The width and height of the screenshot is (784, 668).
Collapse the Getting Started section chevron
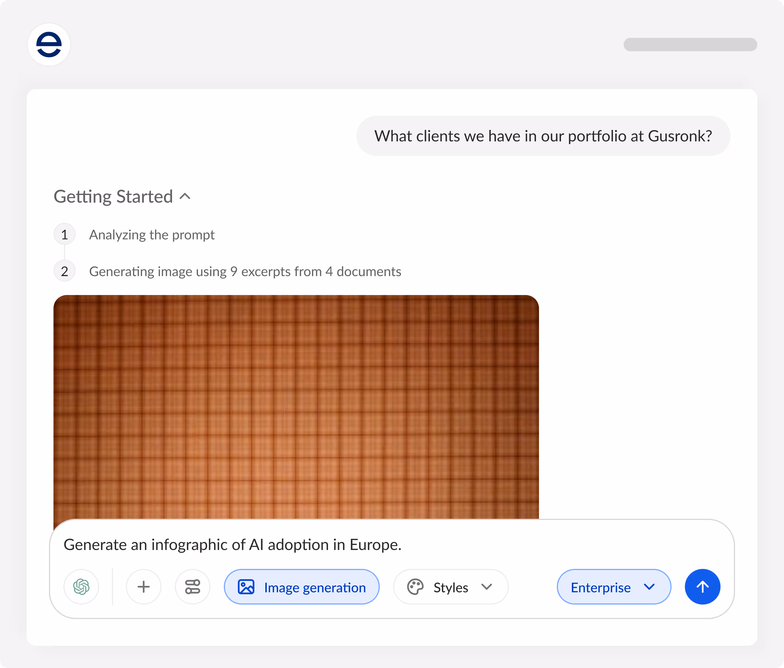pyautogui.click(x=185, y=196)
